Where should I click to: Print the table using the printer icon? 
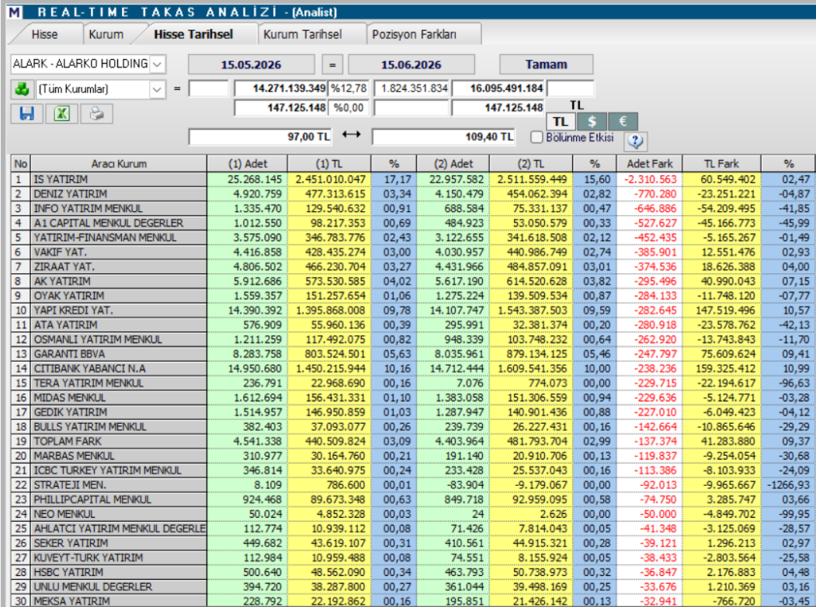click(96, 113)
